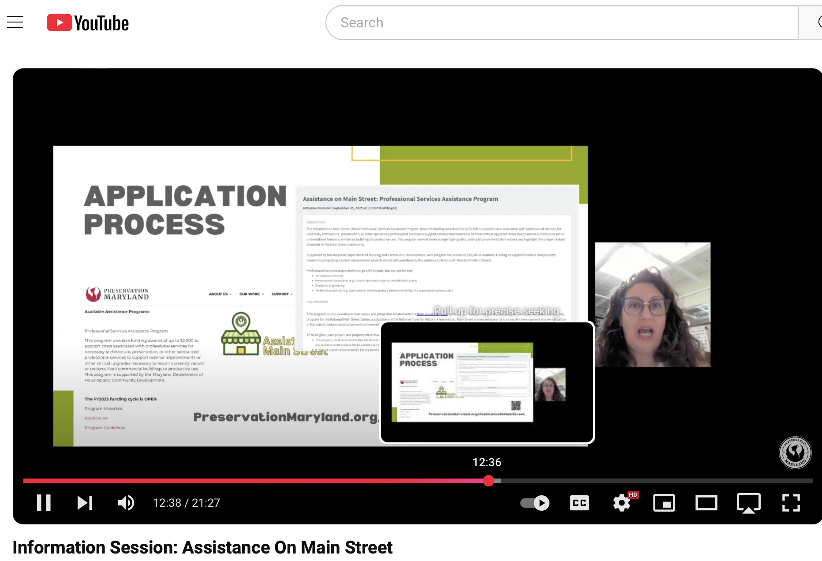Go to YouTube home via logo
Screen dimensions: 822x561
[88, 23]
